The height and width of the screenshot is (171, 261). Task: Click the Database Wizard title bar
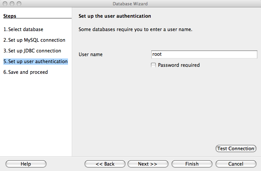[130, 4]
